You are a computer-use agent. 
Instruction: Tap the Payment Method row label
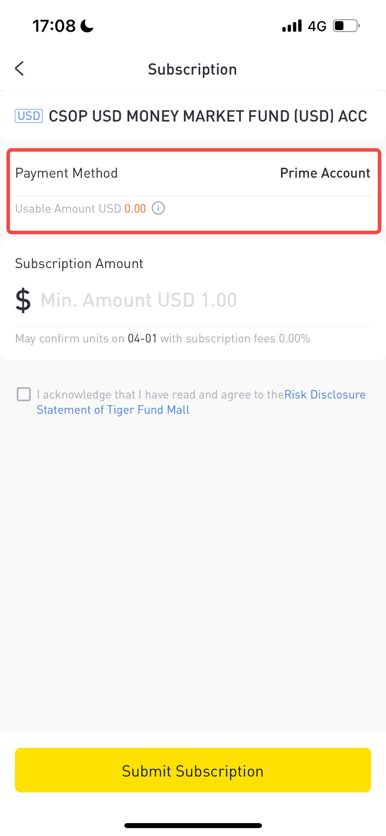tap(66, 173)
